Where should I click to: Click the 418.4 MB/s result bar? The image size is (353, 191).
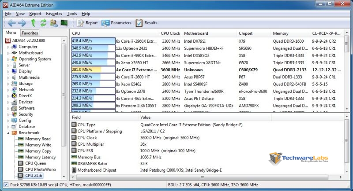pyautogui.click(x=93, y=41)
